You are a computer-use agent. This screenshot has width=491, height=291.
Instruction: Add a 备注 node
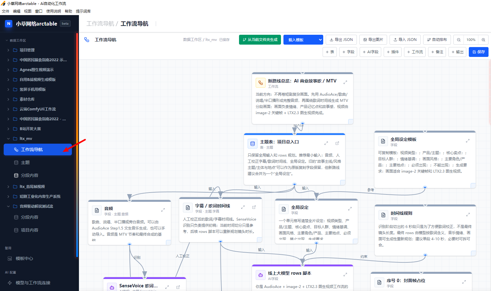pyautogui.click(x=437, y=52)
